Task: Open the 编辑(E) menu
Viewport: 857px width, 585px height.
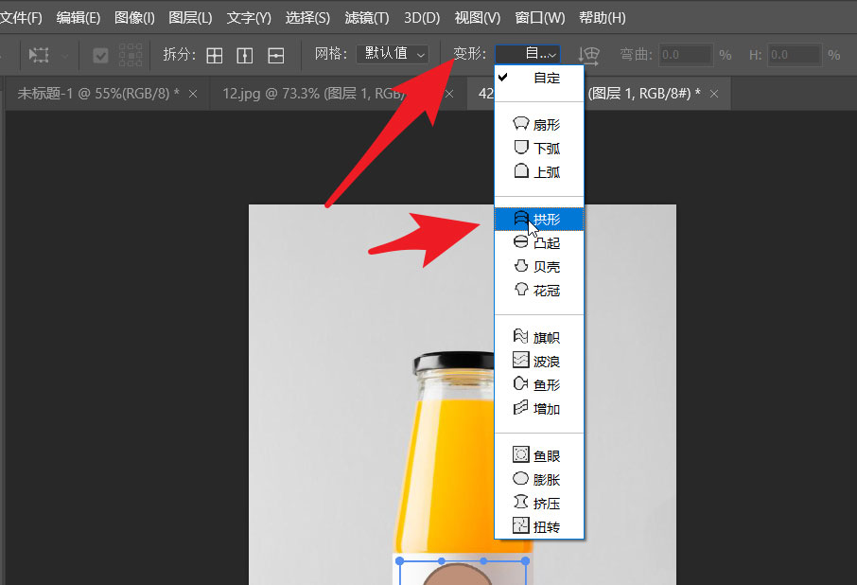Action: click(x=79, y=18)
